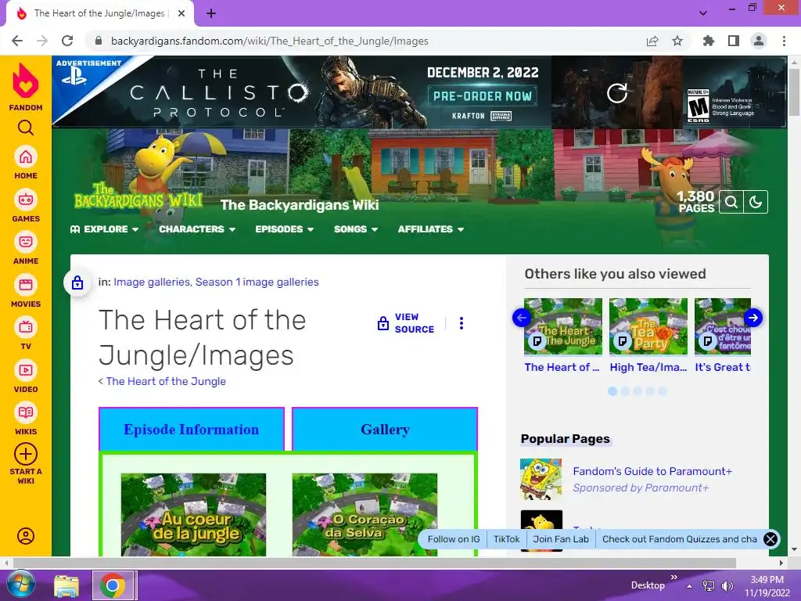Go back to The Heart of the Jungle page
Image resolution: width=801 pixels, height=601 pixels.
click(x=166, y=381)
